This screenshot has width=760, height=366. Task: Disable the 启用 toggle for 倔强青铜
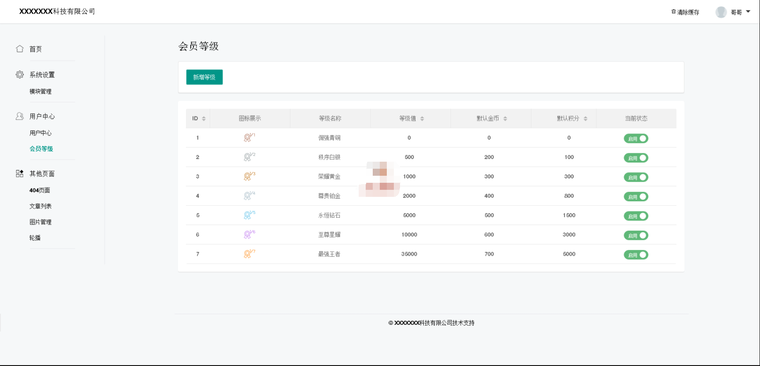tap(636, 139)
